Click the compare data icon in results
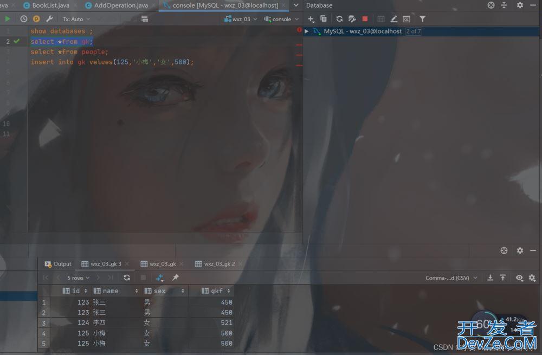Viewport: 542px width, 355px height. point(159,277)
